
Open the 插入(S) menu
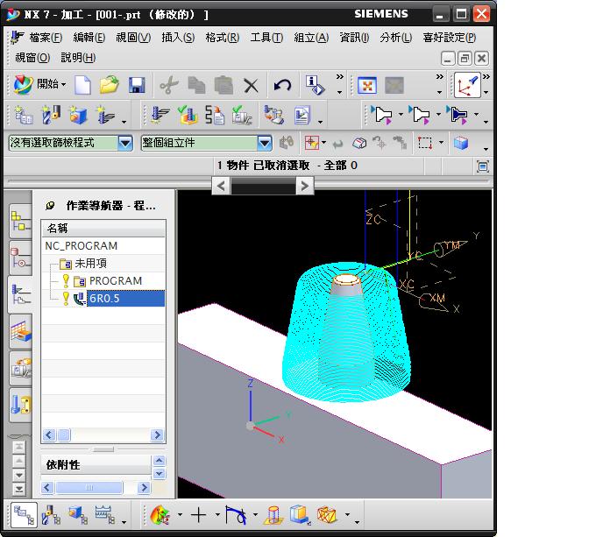(178, 37)
